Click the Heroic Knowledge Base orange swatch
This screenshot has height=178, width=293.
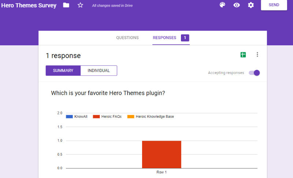coord(131,117)
